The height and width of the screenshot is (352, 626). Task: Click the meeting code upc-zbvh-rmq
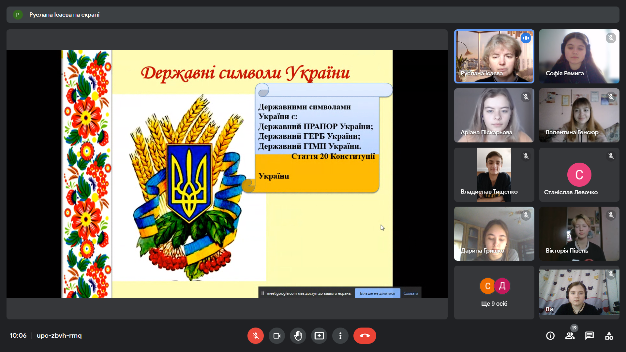click(59, 335)
